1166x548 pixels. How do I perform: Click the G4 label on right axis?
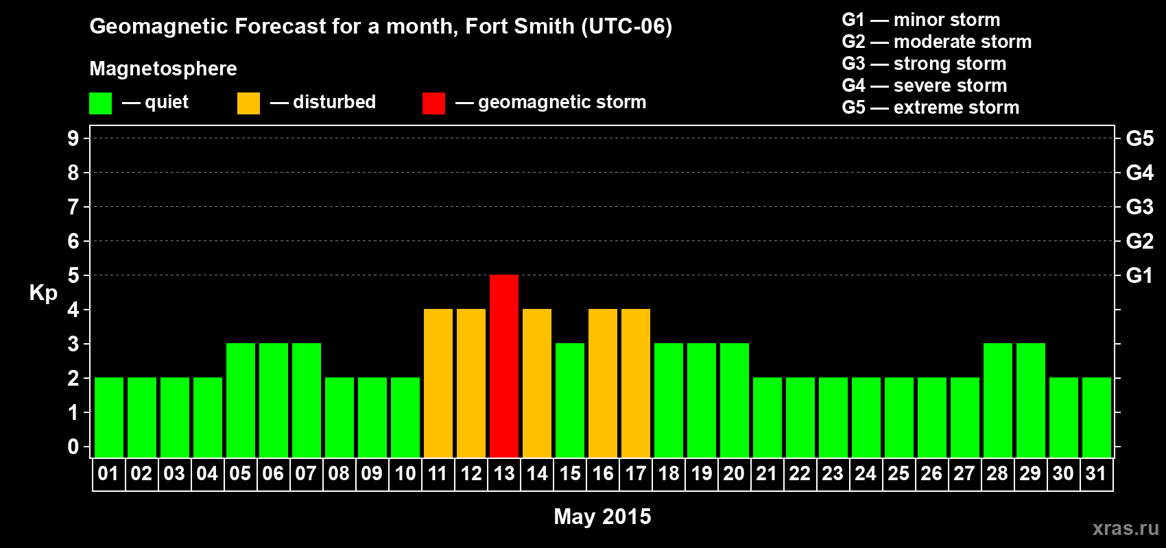pos(1139,173)
